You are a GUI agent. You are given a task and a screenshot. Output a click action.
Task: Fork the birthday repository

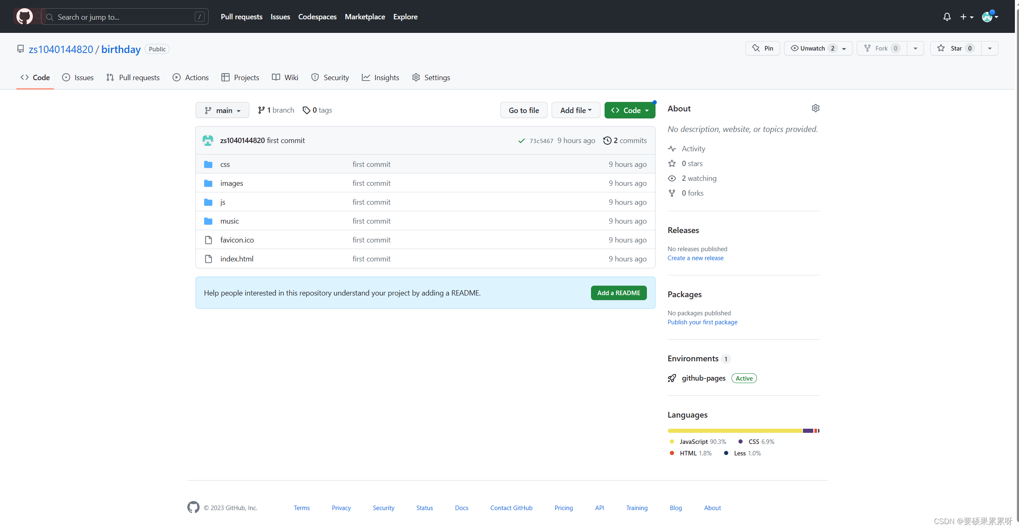coord(882,49)
